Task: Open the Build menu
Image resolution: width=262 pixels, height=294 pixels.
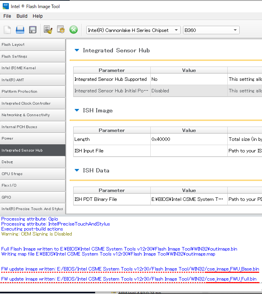Action: [x=22, y=16]
